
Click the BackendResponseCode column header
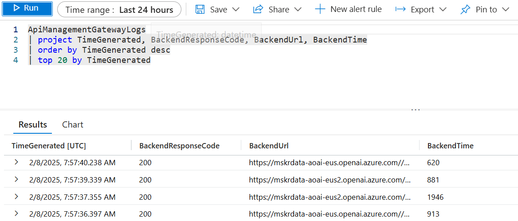179,146
